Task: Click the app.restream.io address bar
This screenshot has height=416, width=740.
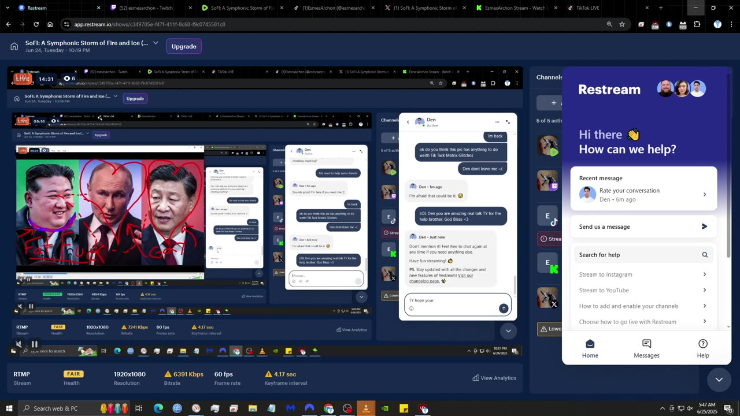Action: tap(334, 24)
